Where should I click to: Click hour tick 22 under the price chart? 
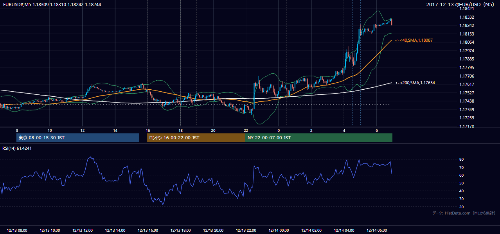(x=246, y=130)
